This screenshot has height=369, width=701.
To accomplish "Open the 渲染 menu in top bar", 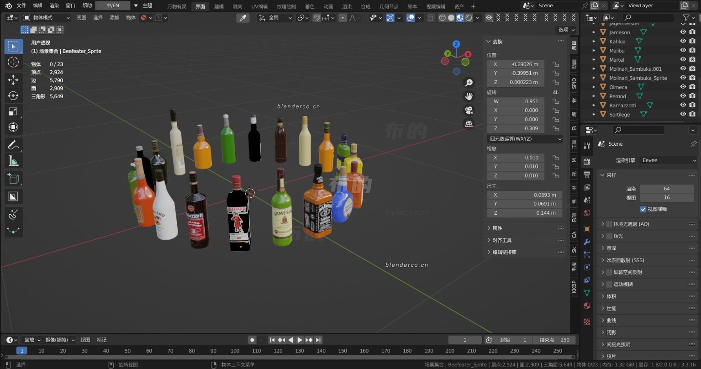I will (54, 6).
